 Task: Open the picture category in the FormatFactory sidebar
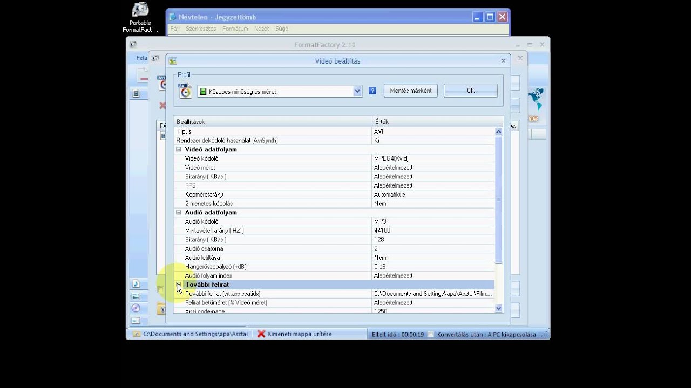[136, 296]
